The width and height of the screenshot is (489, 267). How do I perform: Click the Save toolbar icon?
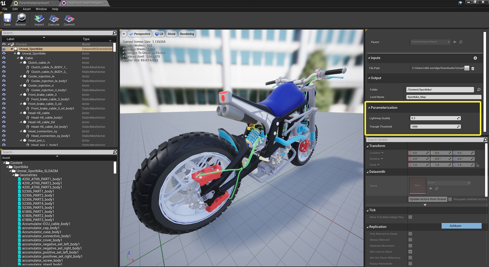pyautogui.click(x=7, y=20)
